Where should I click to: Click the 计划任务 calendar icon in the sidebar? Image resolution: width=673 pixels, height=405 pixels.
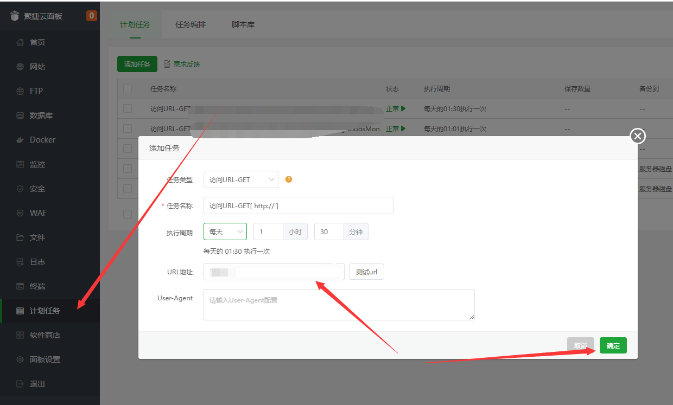20,311
